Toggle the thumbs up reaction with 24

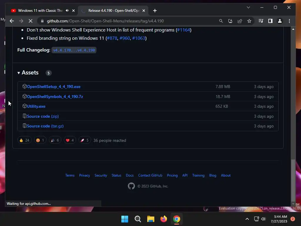pos(24,140)
